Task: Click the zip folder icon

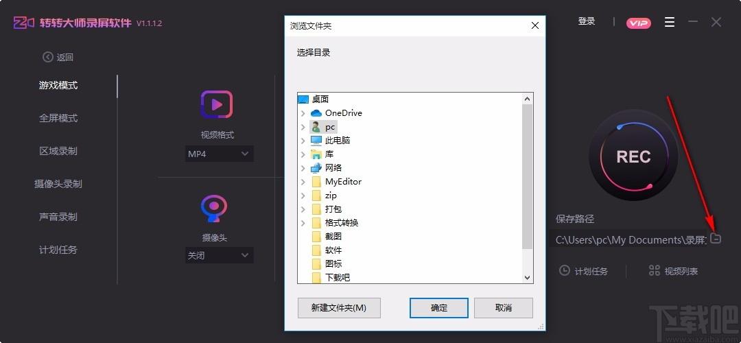Action: click(316, 195)
